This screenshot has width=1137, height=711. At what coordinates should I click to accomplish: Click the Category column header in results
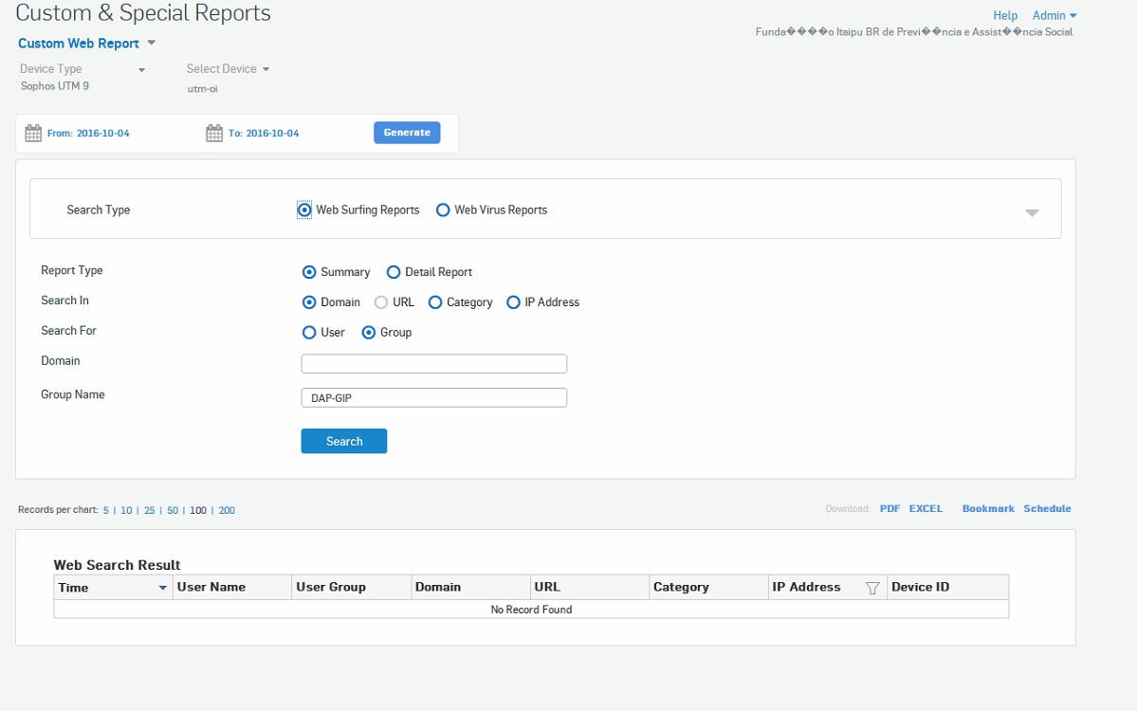[x=708, y=587]
